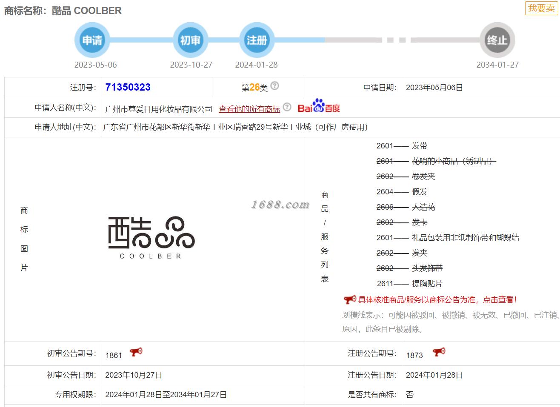This screenshot has height=407, width=560.
Task: Click the 注册 timeline stage circle
Action: tap(257, 40)
